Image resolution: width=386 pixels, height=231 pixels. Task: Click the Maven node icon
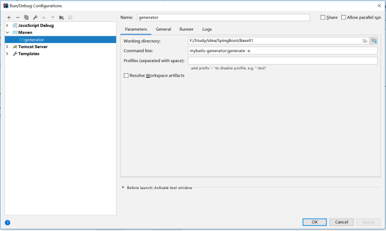click(15, 32)
